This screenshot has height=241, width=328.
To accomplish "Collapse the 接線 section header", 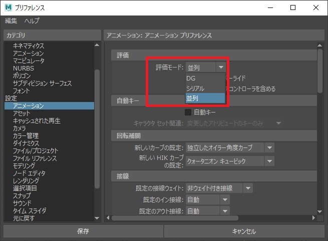I will 214,176.
